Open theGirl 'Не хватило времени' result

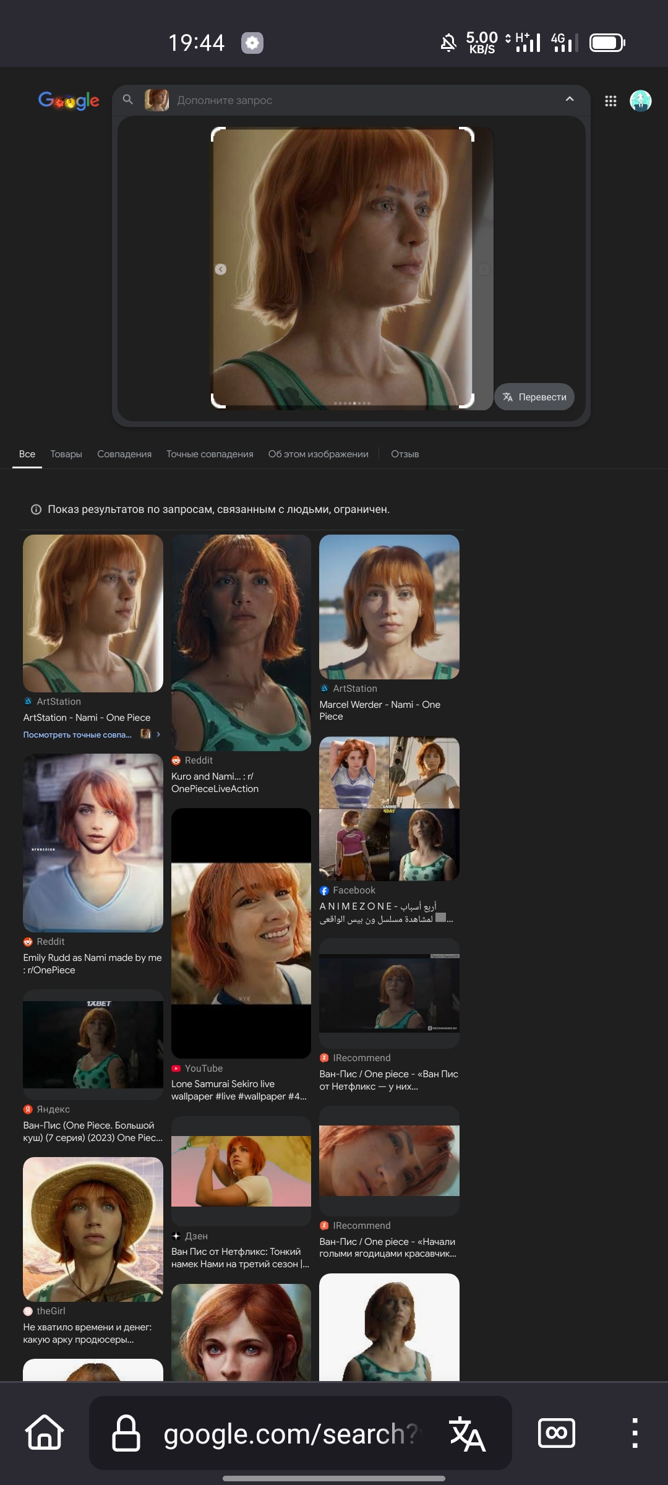(87, 1333)
